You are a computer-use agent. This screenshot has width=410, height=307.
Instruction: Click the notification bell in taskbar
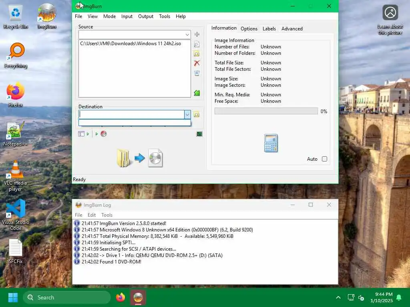[x=399, y=297]
